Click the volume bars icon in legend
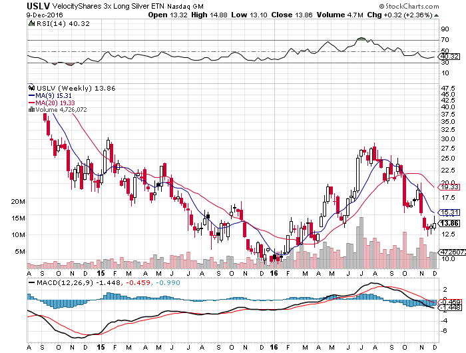 point(31,110)
